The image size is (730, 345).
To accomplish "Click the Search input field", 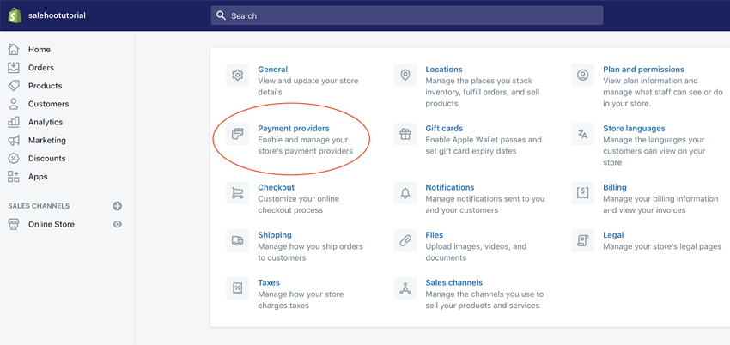I will pos(407,15).
